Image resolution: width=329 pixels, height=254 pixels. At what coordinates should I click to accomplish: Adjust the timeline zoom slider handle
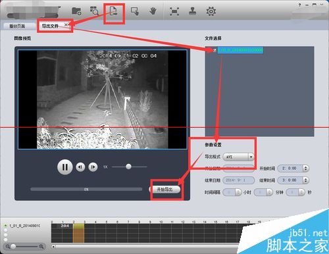pyautogui.click(x=13, y=246)
